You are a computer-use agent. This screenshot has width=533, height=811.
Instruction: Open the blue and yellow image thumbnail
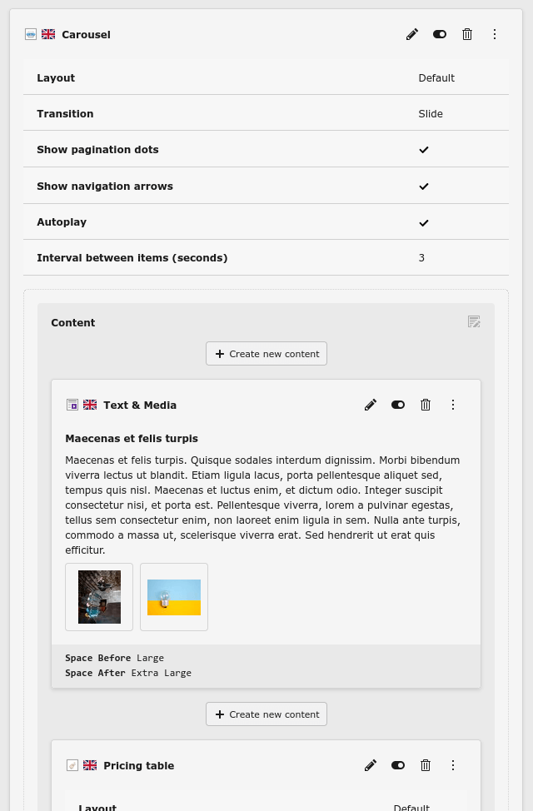(x=174, y=597)
